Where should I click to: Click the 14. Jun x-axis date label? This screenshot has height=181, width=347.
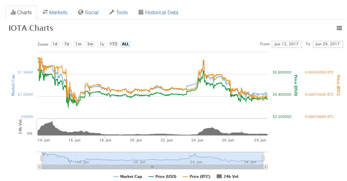(x=44, y=140)
